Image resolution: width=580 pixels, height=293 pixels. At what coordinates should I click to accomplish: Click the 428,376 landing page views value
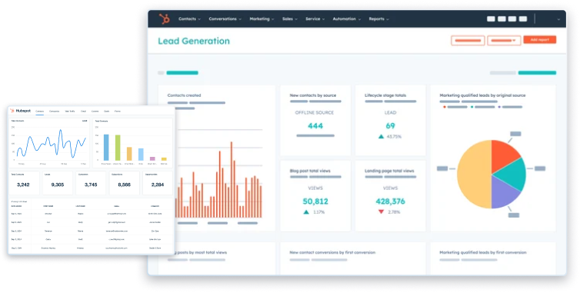390,201
